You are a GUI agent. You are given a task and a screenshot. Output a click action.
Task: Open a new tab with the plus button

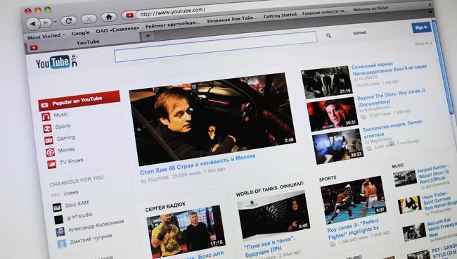(x=148, y=36)
